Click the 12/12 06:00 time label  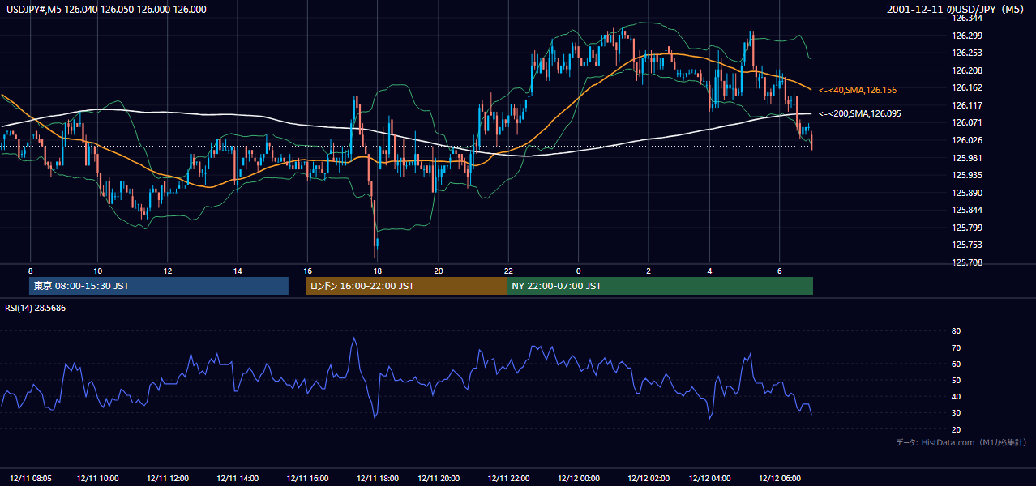779,479
